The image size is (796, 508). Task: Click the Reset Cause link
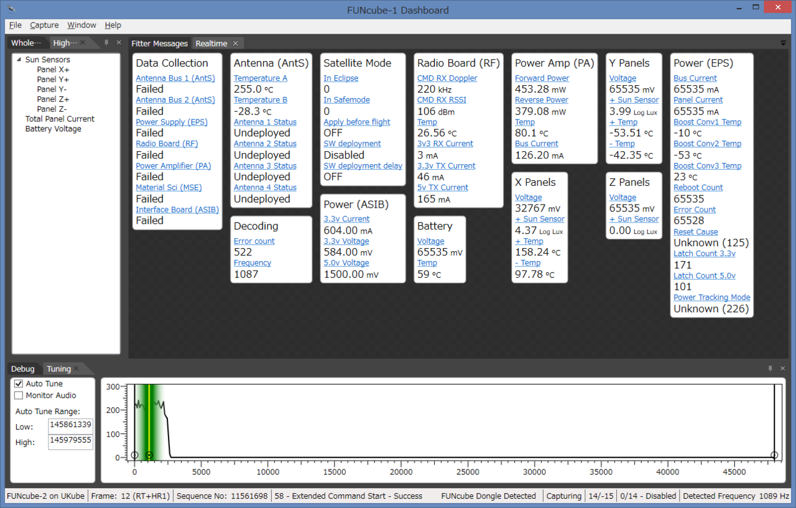click(696, 233)
